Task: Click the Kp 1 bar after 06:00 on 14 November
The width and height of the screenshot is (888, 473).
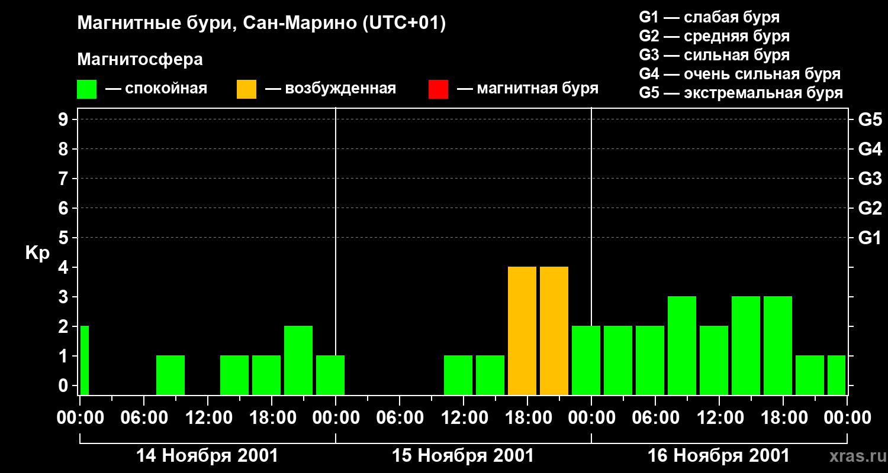Action: click(x=170, y=375)
